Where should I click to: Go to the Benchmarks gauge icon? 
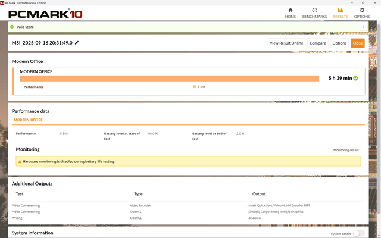pos(315,10)
